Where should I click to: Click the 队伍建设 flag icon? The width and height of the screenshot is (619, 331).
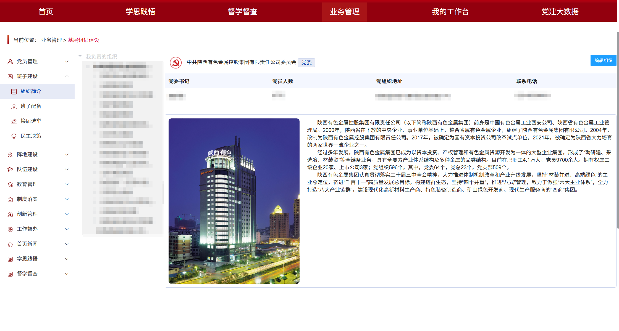click(x=10, y=169)
